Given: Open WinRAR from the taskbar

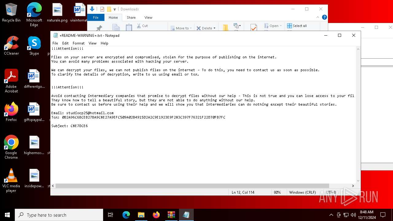Looking at the screenshot, I should [171, 215].
